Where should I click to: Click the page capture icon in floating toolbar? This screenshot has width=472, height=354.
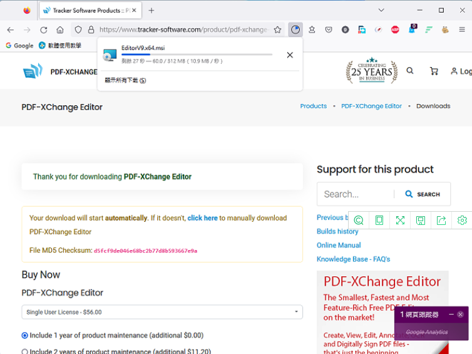tap(379, 221)
